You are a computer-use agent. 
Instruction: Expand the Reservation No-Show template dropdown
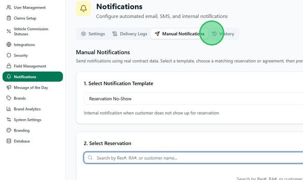click(x=193, y=98)
